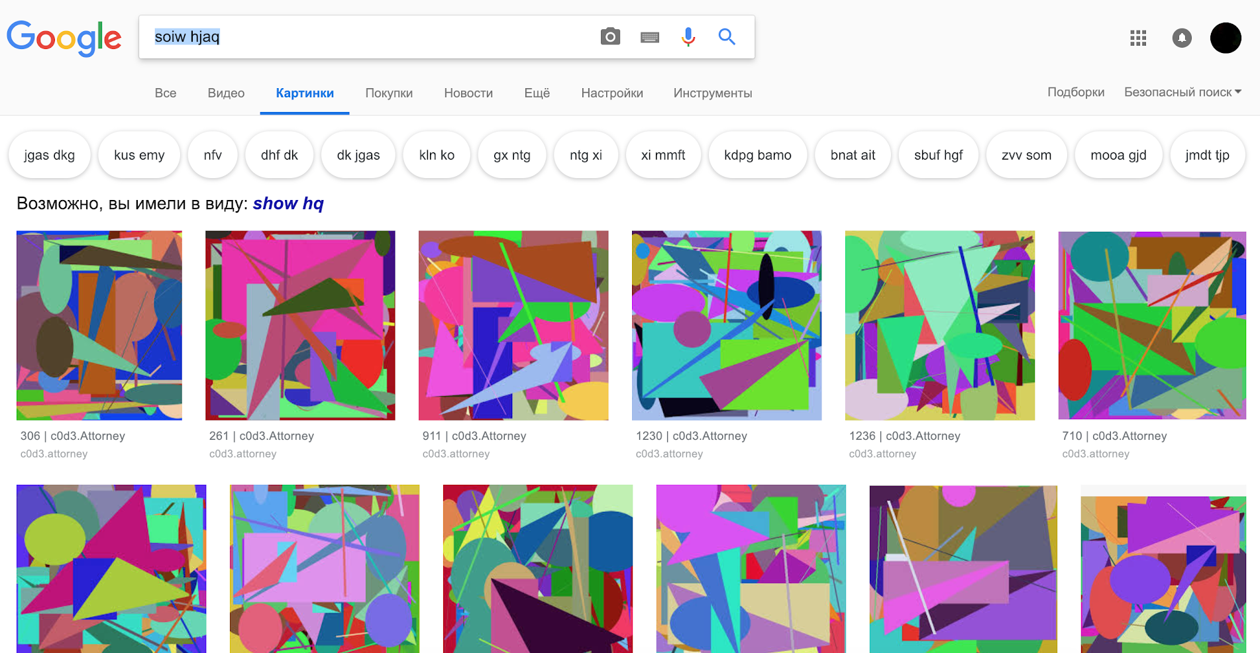Click the Google logo
Image resolution: width=1260 pixels, height=653 pixels.
tap(64, 38)
